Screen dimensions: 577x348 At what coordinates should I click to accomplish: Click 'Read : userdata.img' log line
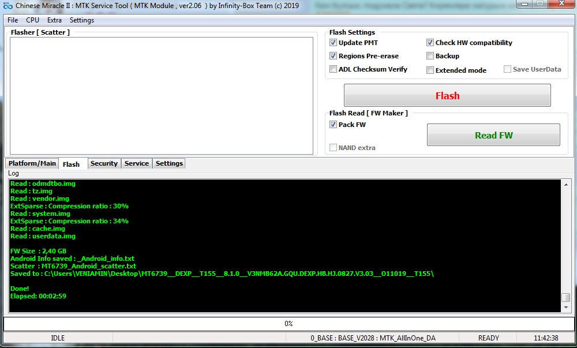coord(43,236)
